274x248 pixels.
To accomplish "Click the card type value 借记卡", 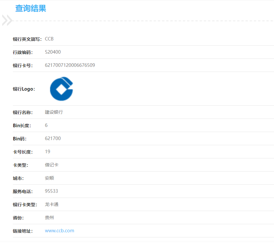I will [51, 165].
